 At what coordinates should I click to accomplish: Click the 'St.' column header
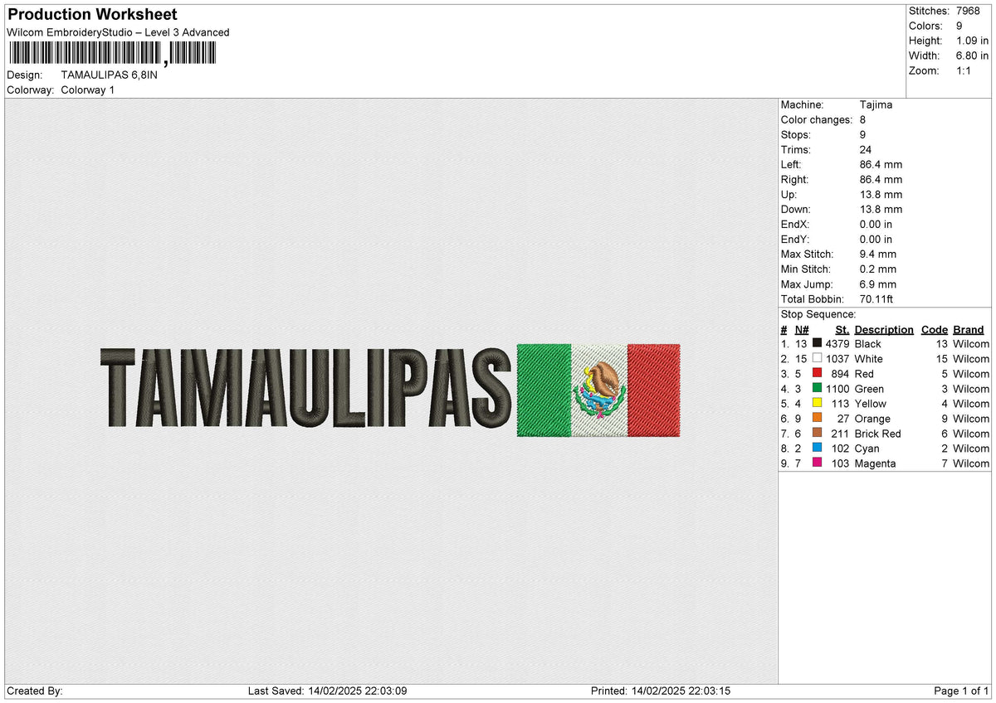842,330
